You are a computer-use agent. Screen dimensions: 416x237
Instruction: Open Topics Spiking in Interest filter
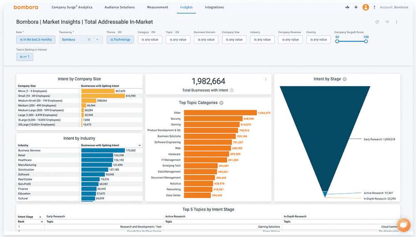[x=25, y=57]
